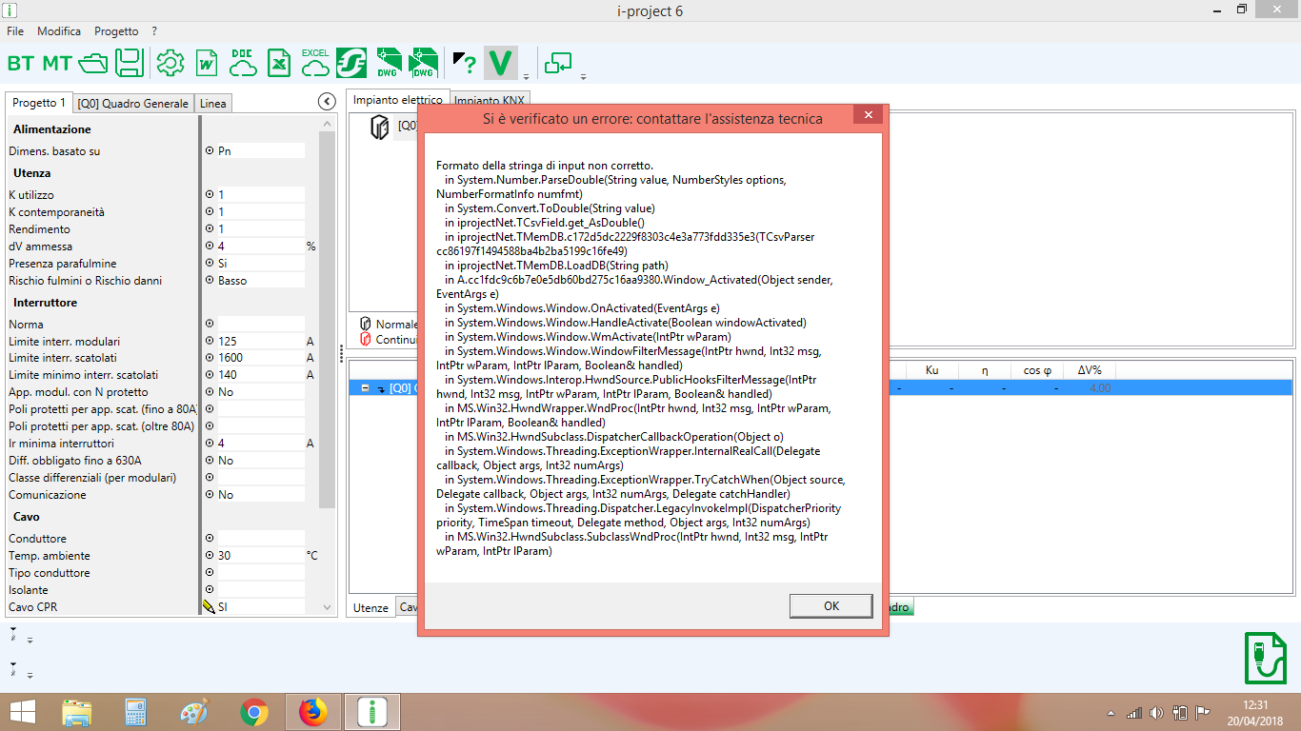Toggle the radio marker beside Comunicazione
This screenshot has height=731, width=1301.
[x=210, y=495]
